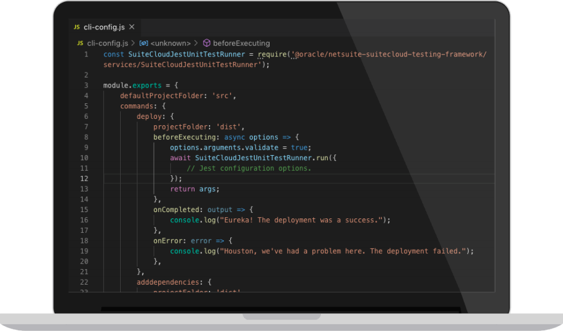The image size is (563, 331).
Task: Open the <unknown> breadcrumb item
Action: pyautogui.click(x=171, y=43)
